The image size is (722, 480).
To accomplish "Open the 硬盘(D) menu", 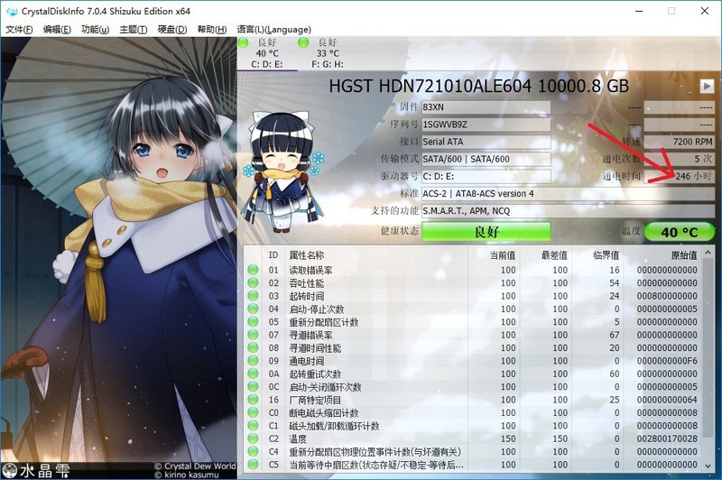I will [x=172, y=30].
